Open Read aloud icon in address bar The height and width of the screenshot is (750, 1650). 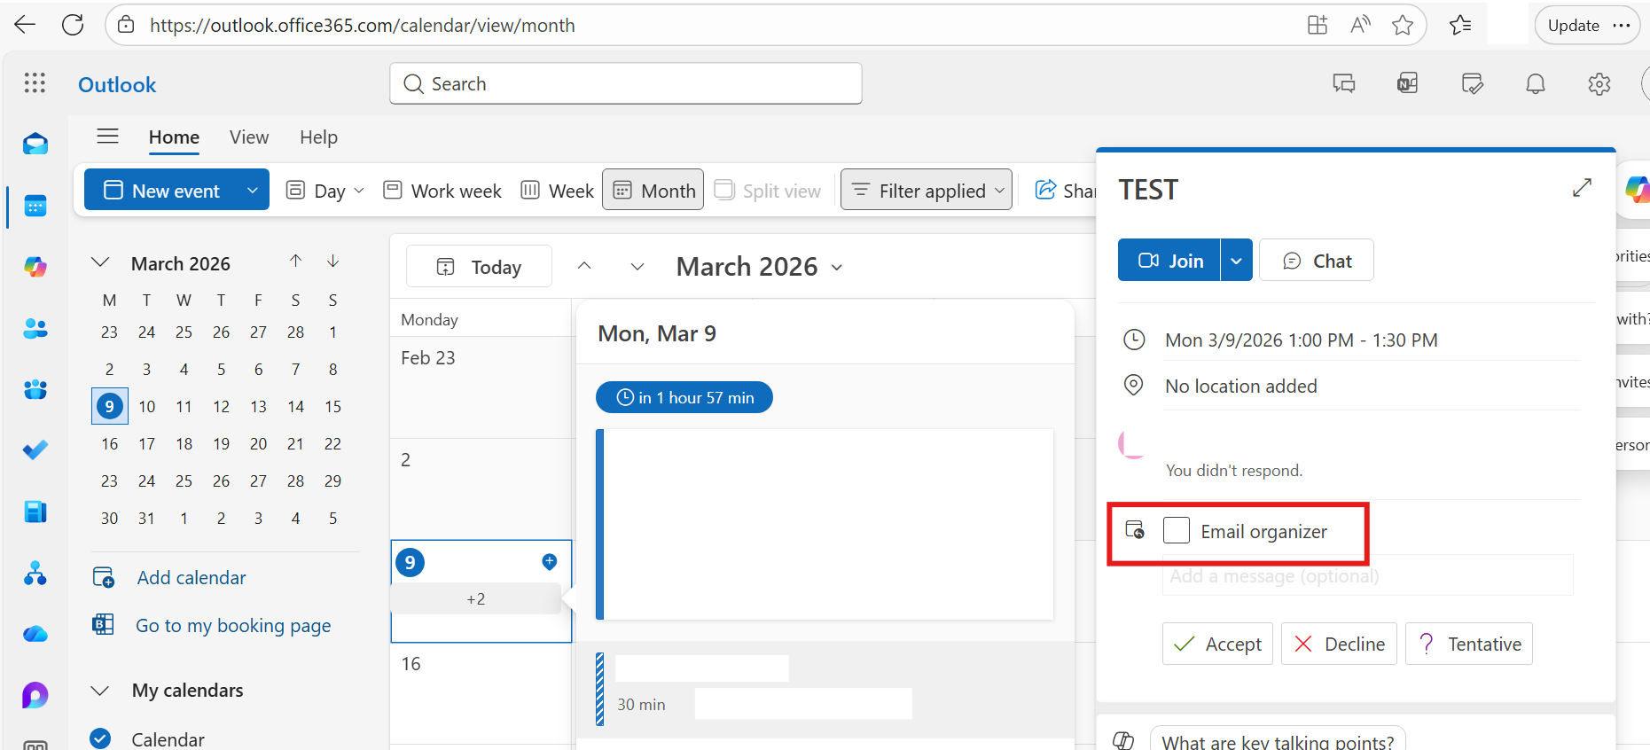tap(1360, 25)
